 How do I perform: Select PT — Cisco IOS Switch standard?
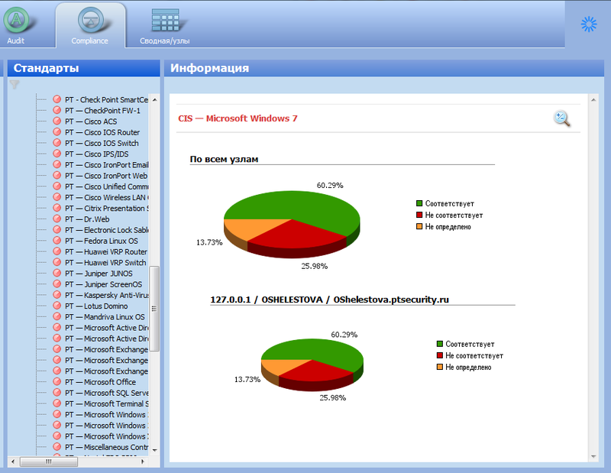pyautogui.click(x=102, y=143)
